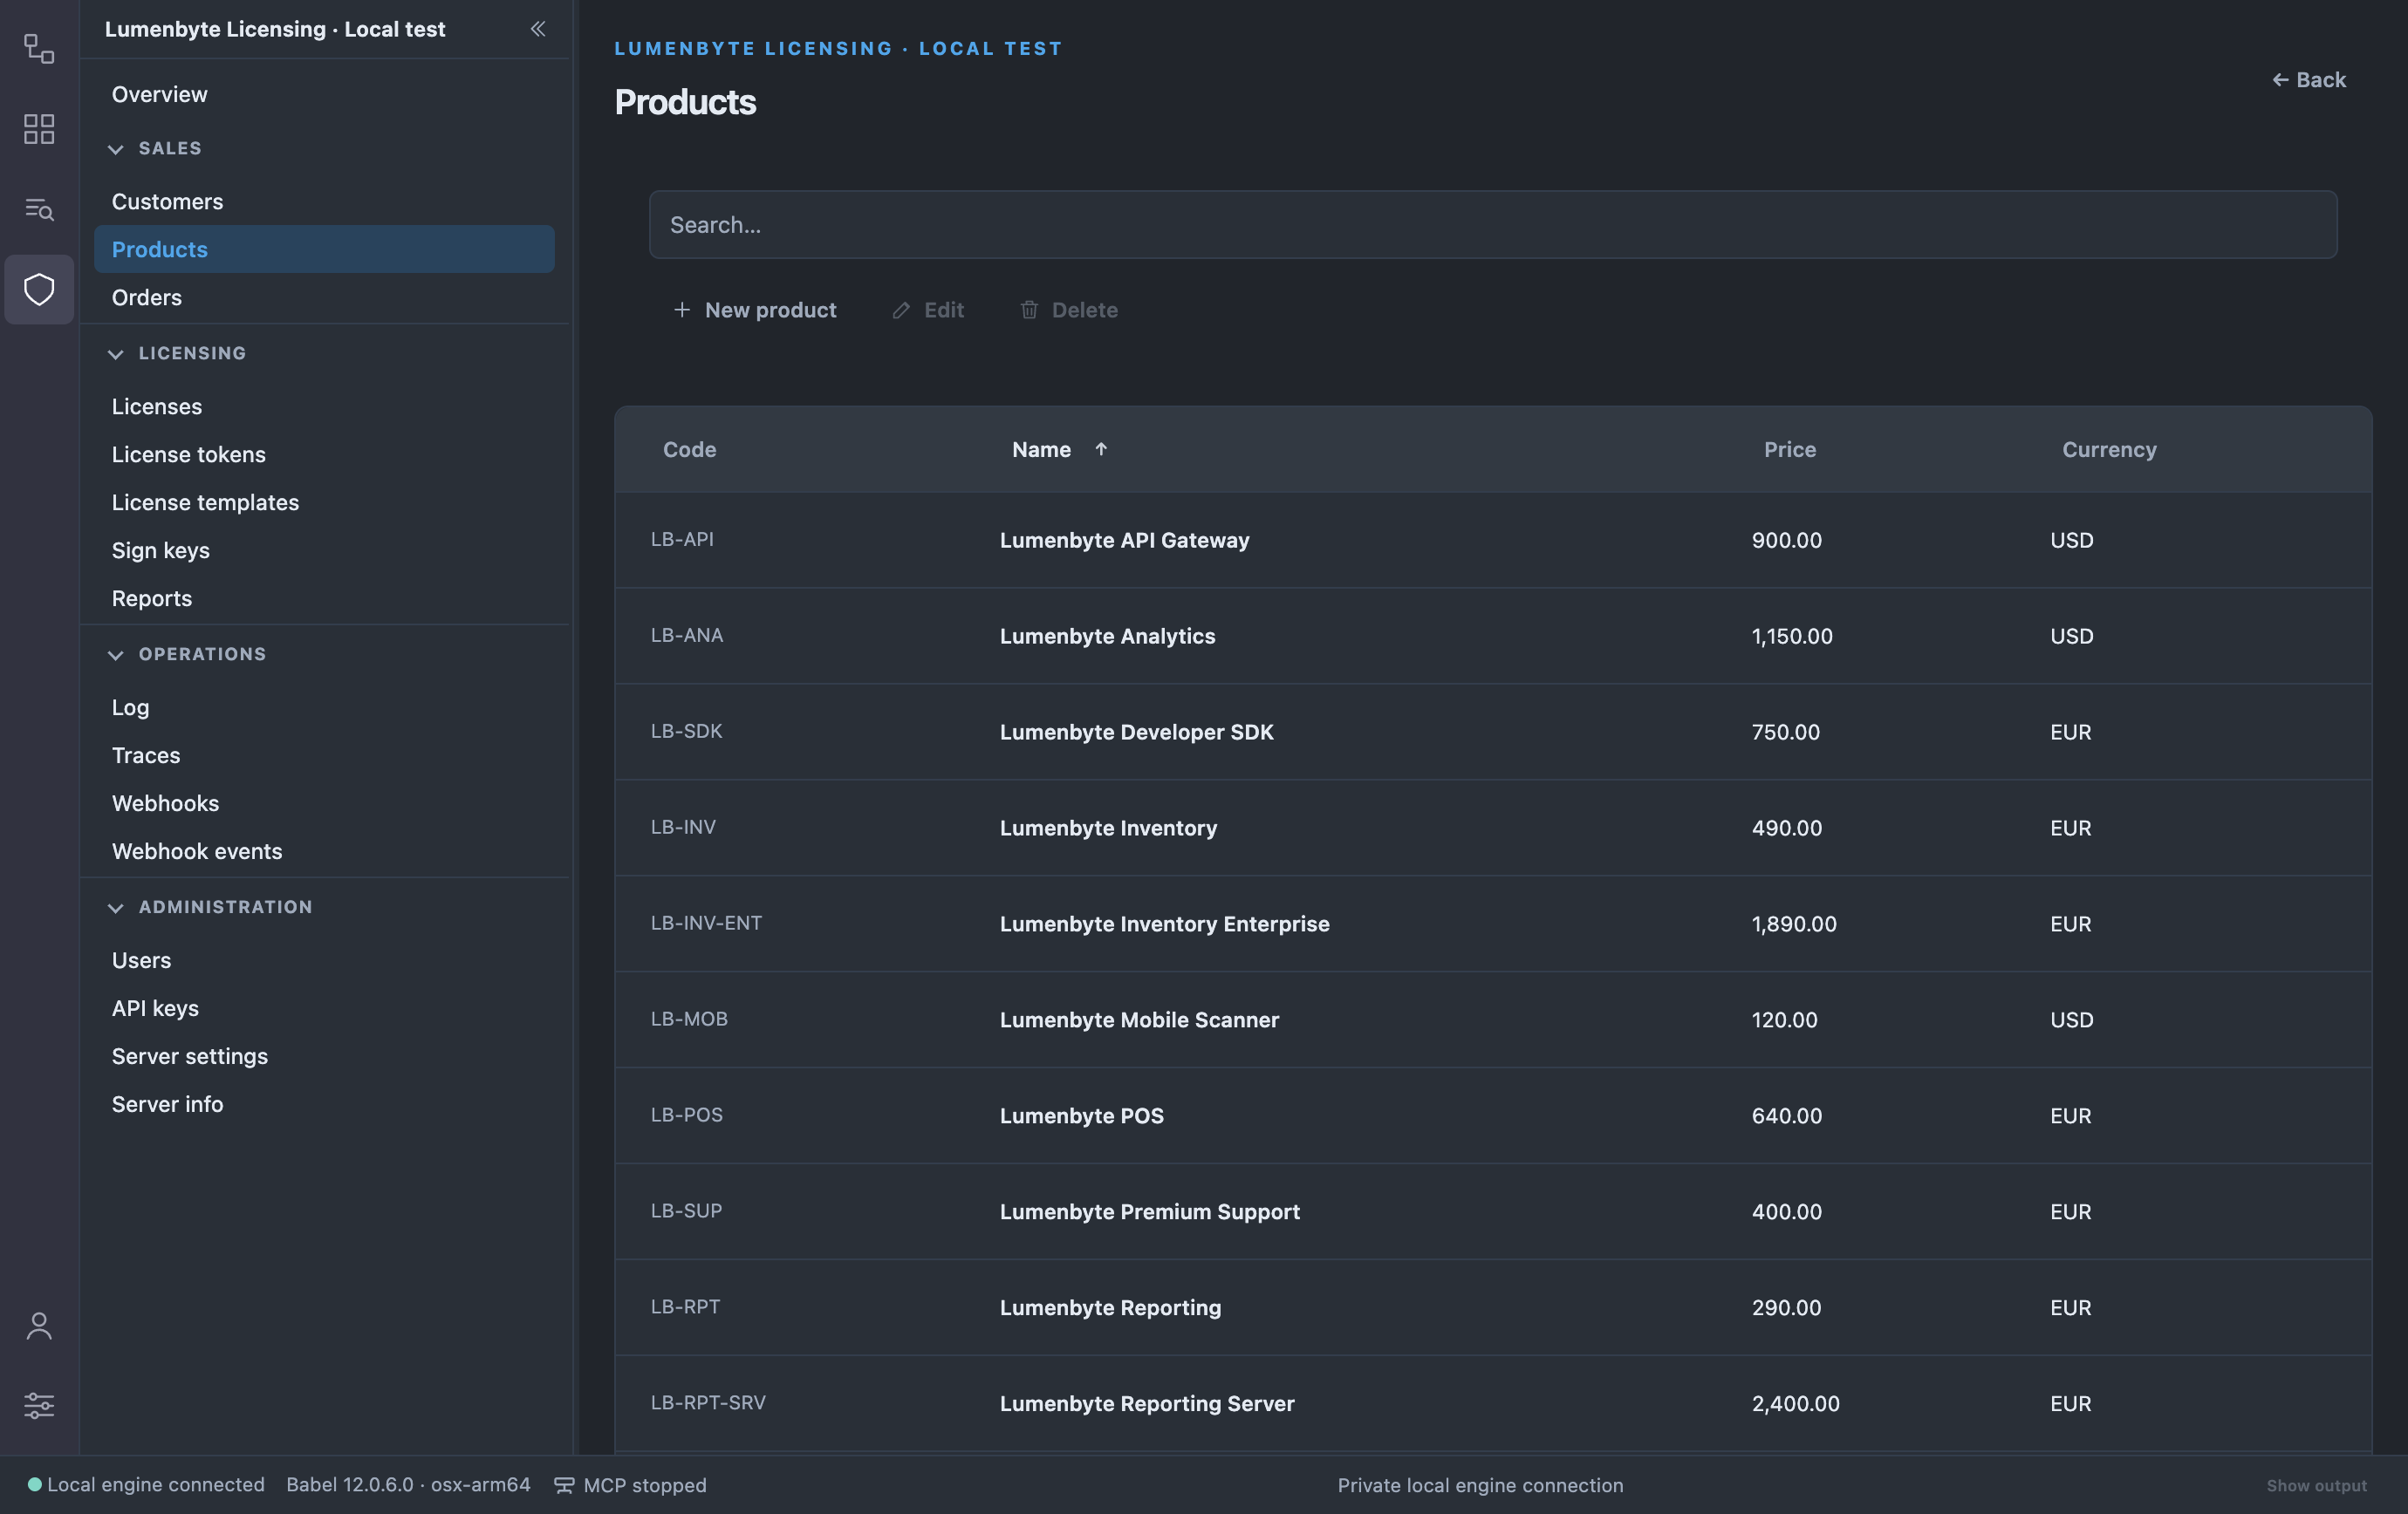
Task: Click the MCP stopped status icon
Action: tap(564, 1485)
